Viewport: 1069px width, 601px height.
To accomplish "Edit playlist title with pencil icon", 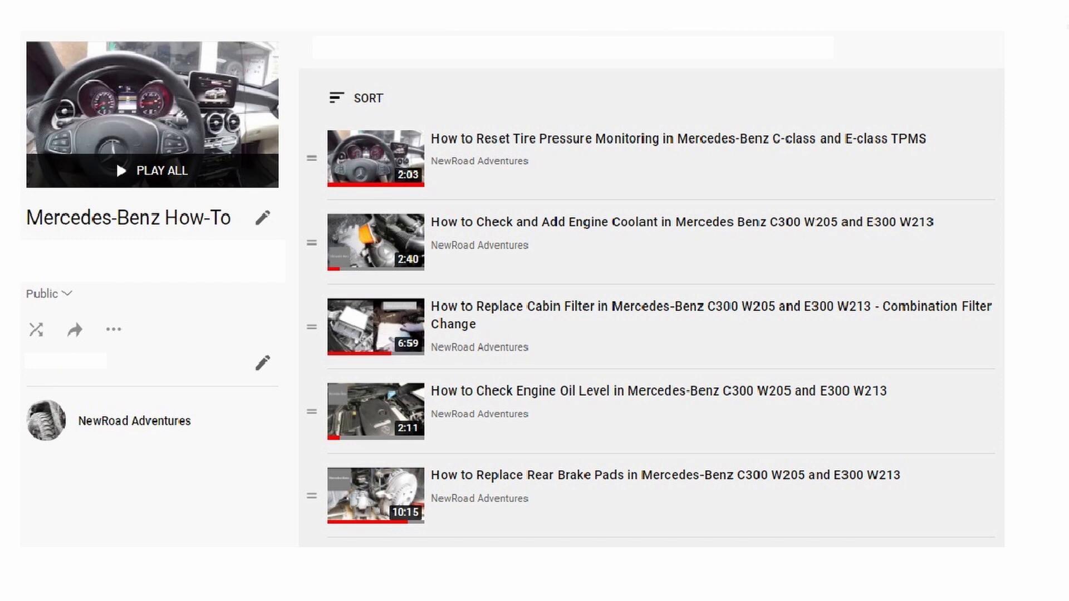I will (x=263, y=218).
